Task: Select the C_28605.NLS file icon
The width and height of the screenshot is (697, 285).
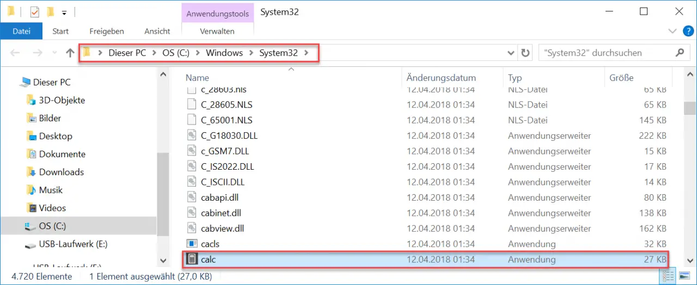Action: pyautogui.click(x=191, y=104)
